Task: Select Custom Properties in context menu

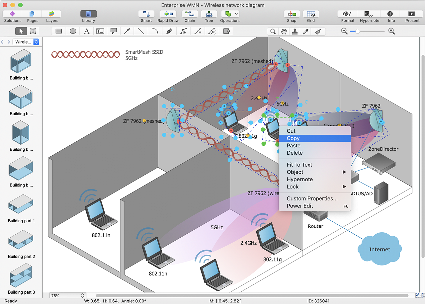Action: [312, 198]
